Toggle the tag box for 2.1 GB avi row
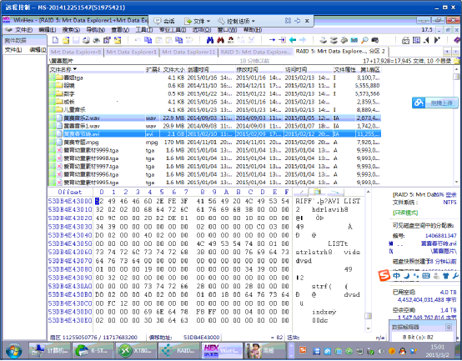Image resolution: width=462 pixels, height=361 pixels. [x=53, y=134]
